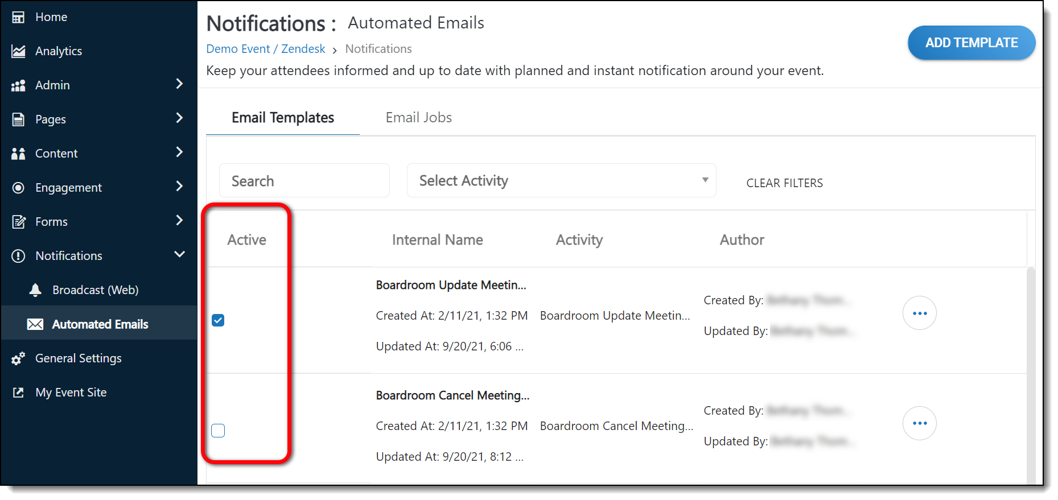1058x500 pixels.
Task: Click the Automated Emails envelope icon
Action: pyautogui.click(x=35, y=324)
